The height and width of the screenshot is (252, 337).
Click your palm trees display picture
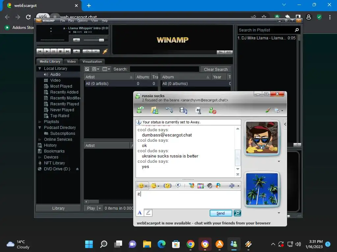[x=262, y=189]
